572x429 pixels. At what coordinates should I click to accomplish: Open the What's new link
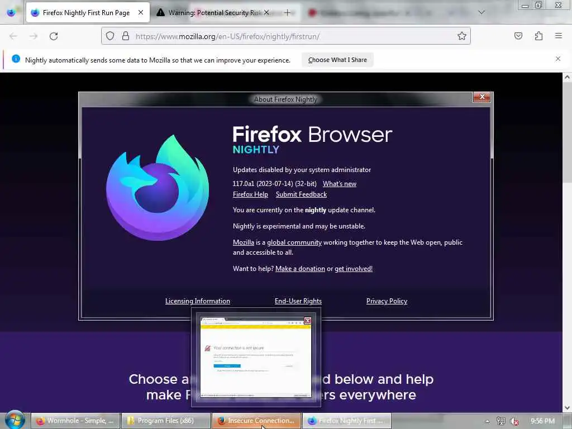point(340,183)
